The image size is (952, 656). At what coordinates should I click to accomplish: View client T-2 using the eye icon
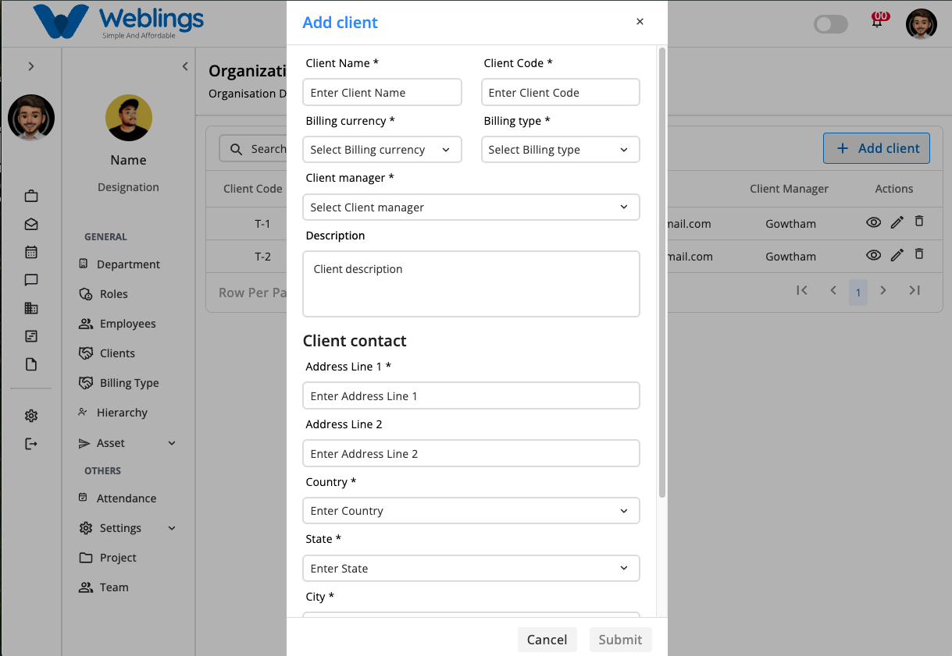click(x=874, y=255)
